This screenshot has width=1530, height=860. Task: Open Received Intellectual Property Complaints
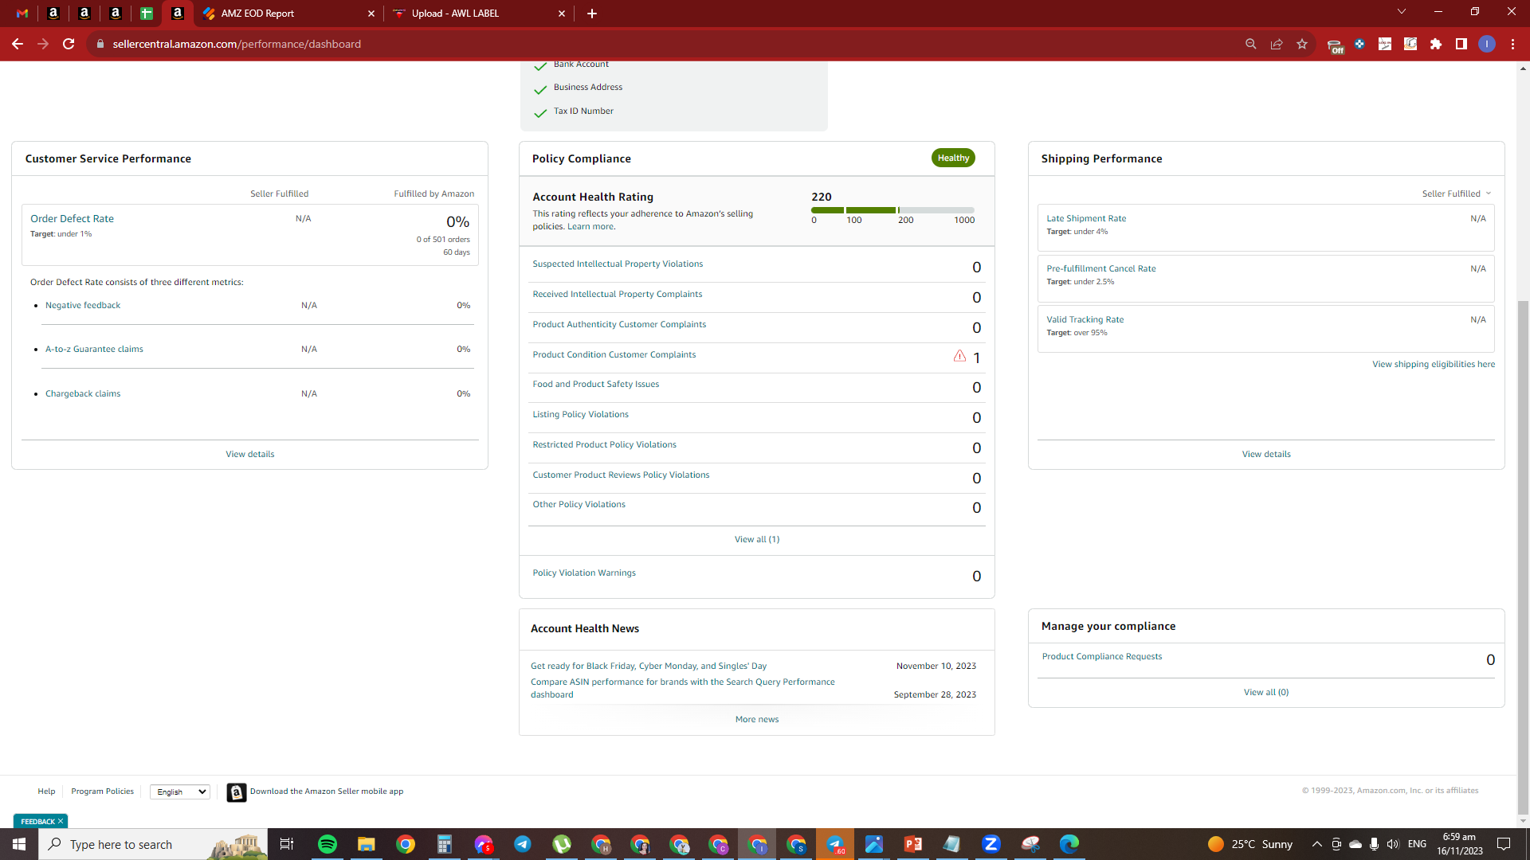click(x=618, y=294)
